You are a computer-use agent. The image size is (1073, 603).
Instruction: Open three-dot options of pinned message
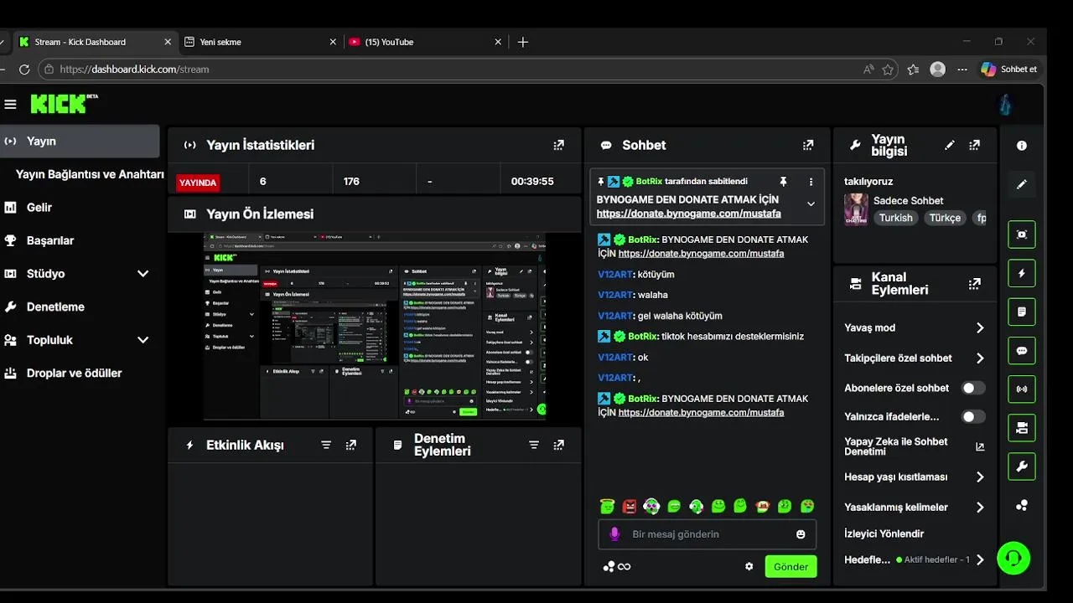811,181
